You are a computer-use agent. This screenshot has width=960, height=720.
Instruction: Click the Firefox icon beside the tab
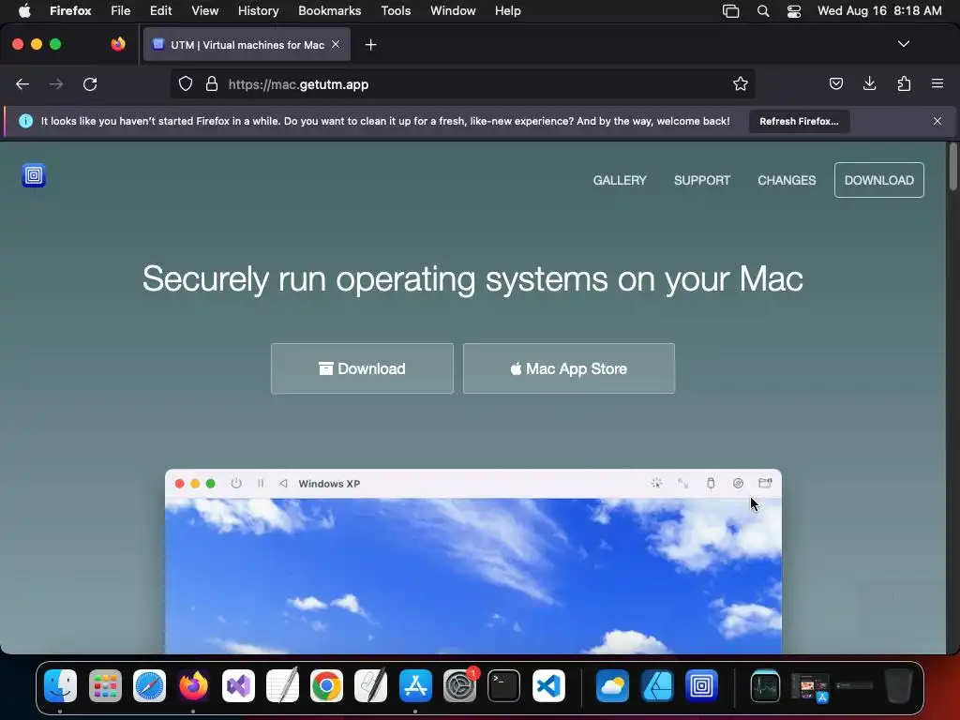[x=118, y=44]
